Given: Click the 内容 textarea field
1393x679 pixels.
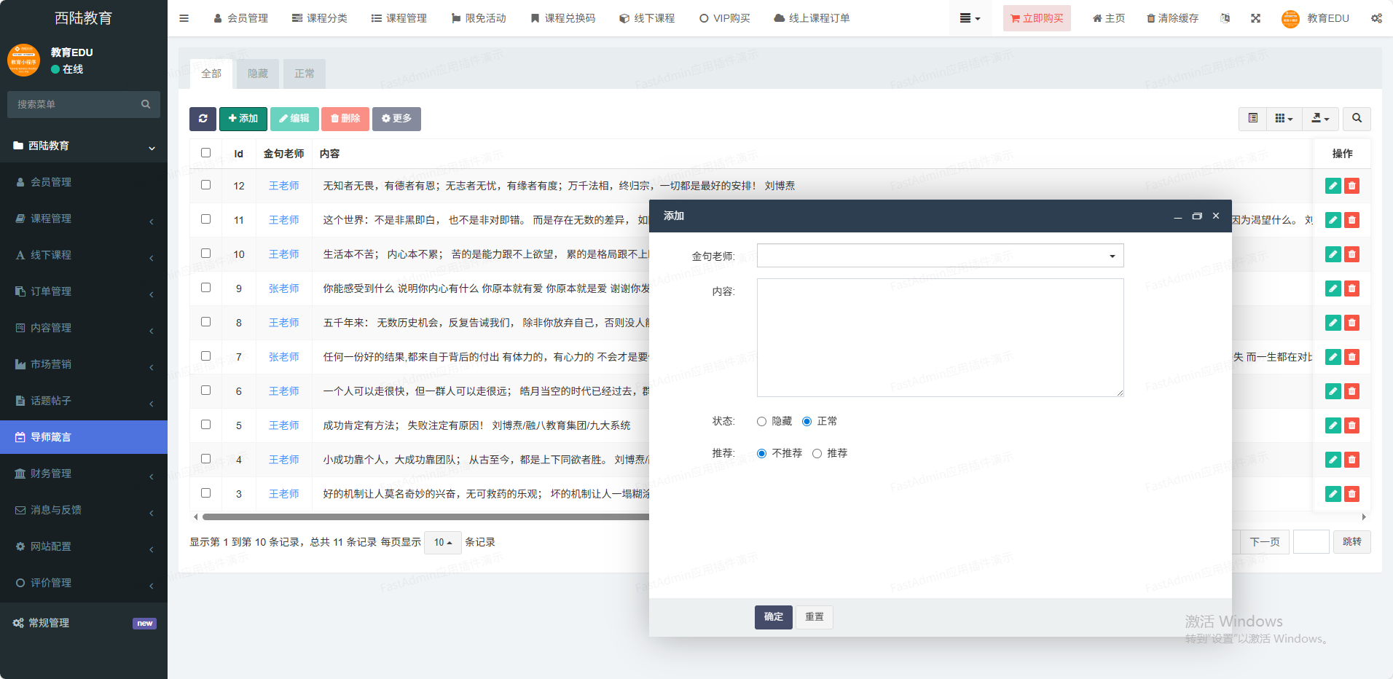Looking at the screenshot, I should click(940, 337).
